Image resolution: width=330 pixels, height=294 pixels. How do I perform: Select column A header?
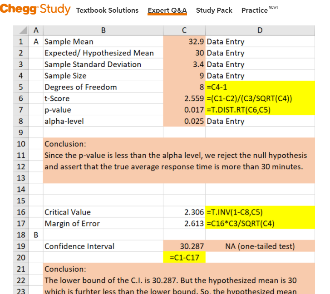(36, 30)
